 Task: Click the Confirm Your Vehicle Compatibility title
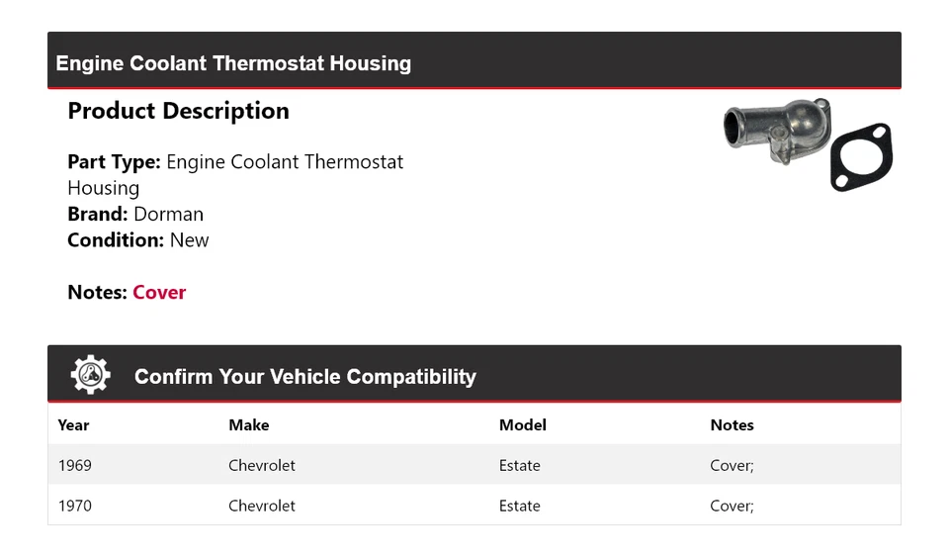(304, 377)
